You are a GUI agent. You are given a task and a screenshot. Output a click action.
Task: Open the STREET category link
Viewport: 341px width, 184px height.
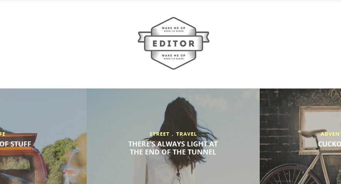(x=160, y=134)
